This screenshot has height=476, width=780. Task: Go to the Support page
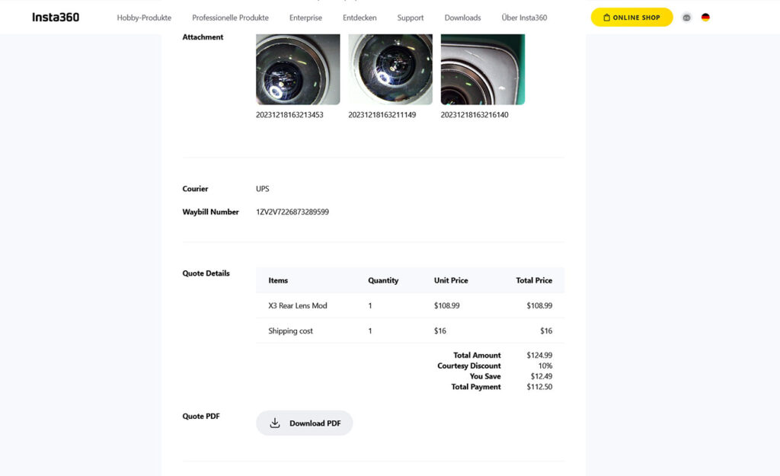[x=411, y=18]
